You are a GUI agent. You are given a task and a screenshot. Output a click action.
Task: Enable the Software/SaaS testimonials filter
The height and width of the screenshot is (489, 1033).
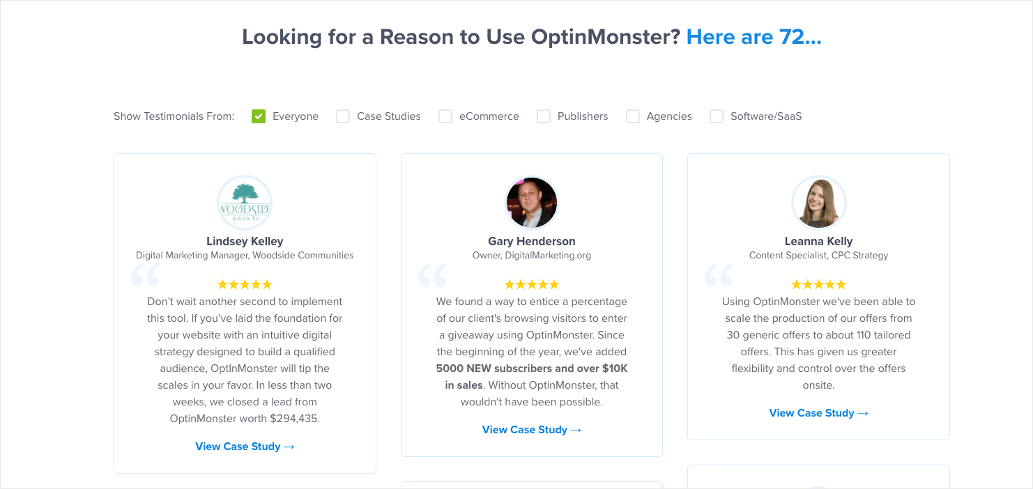(716, 116)
